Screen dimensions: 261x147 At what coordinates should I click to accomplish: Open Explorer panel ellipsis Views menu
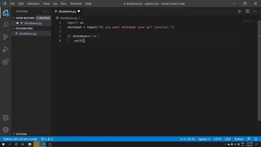45,11
